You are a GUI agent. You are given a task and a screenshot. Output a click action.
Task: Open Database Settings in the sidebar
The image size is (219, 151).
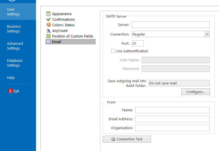pyautogui.click(x=15, y=63)
